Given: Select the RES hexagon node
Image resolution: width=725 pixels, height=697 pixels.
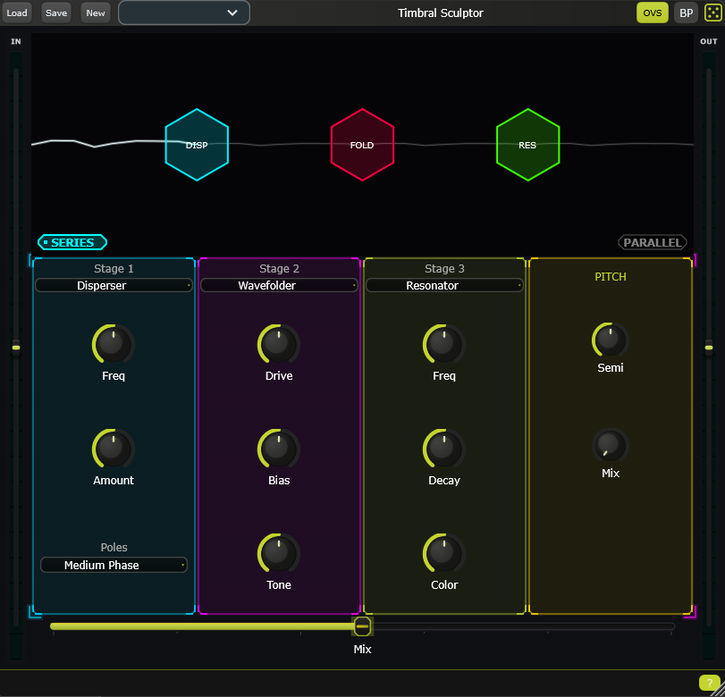Looking at the screenshot, I should click(x=527, y=144).
